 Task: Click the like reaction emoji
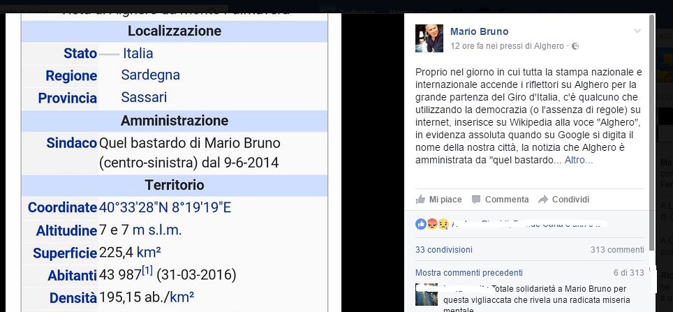(421, 223)
